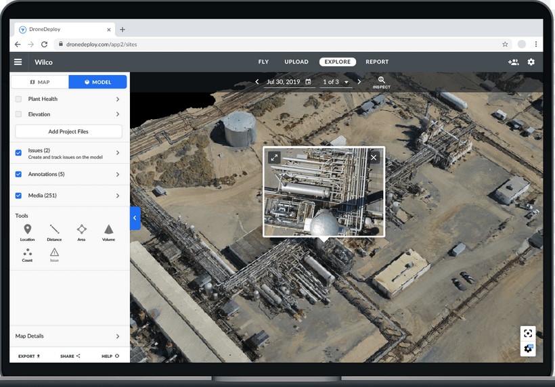Open the 1 of 3 dropdown
This screenshot has height=387, width=555.
click(336, 82)
